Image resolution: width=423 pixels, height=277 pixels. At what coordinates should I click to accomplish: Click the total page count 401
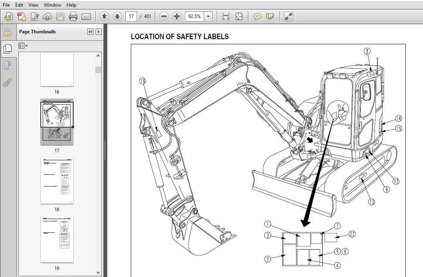[147, 16]
